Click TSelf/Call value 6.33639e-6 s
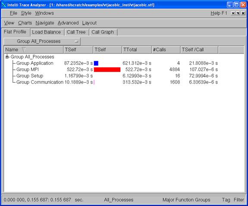 204,82
